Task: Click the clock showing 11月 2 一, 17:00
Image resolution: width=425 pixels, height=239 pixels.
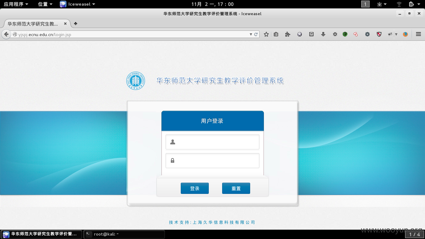Action: point(213,4)
